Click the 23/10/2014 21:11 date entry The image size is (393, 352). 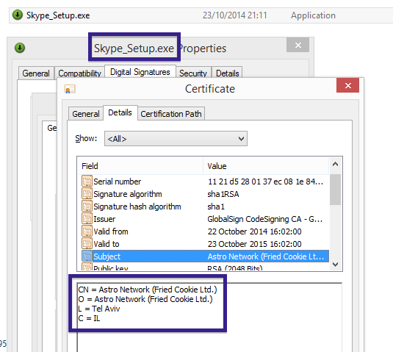(x=234, y=15)
